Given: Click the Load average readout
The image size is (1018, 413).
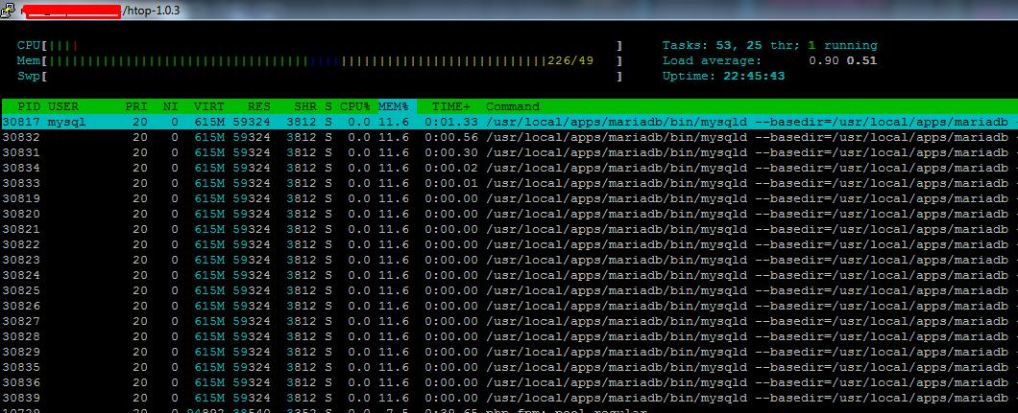Looking at the screenshot, I should [x=768, y=61].
